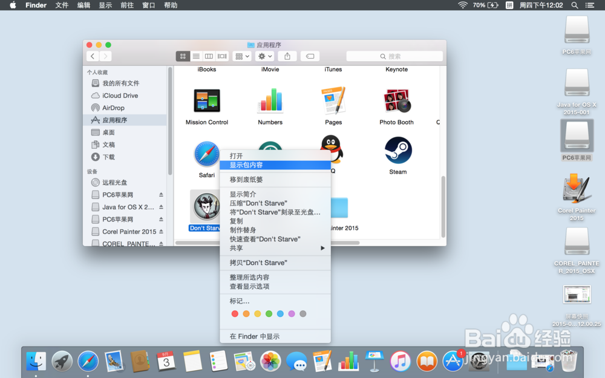Open the Mission Control app icon
Viewport: 605px width, 378px height.
(x=207, y=101)
